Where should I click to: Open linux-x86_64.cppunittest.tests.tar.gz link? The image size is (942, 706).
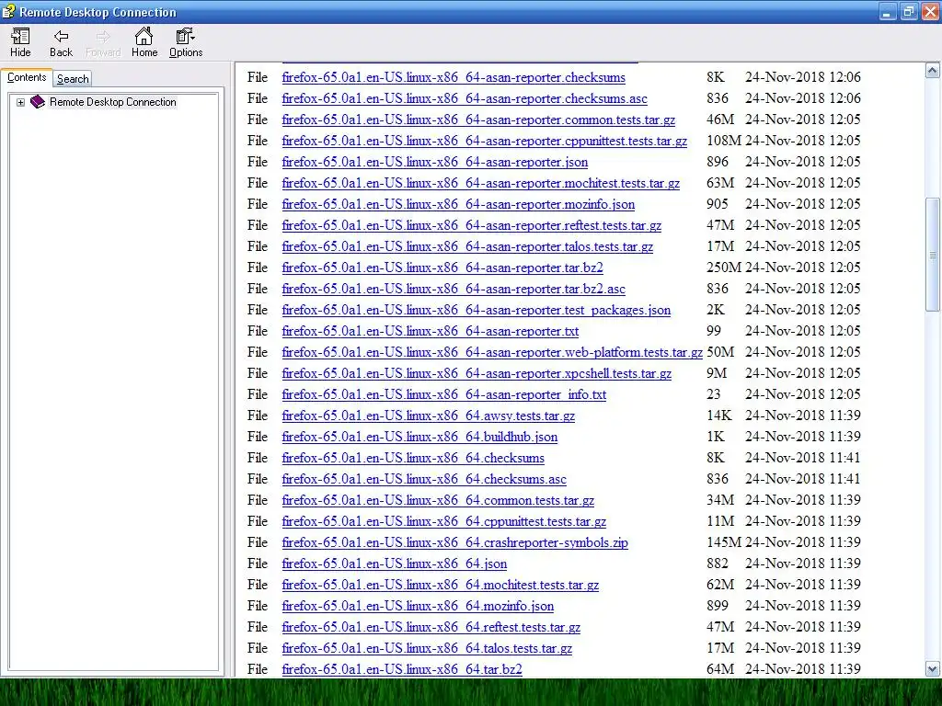pyautogui.click(x=444, y=521)
